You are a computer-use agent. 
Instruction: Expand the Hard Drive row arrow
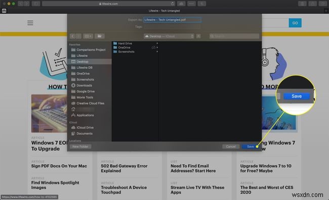tap(157, 43)
